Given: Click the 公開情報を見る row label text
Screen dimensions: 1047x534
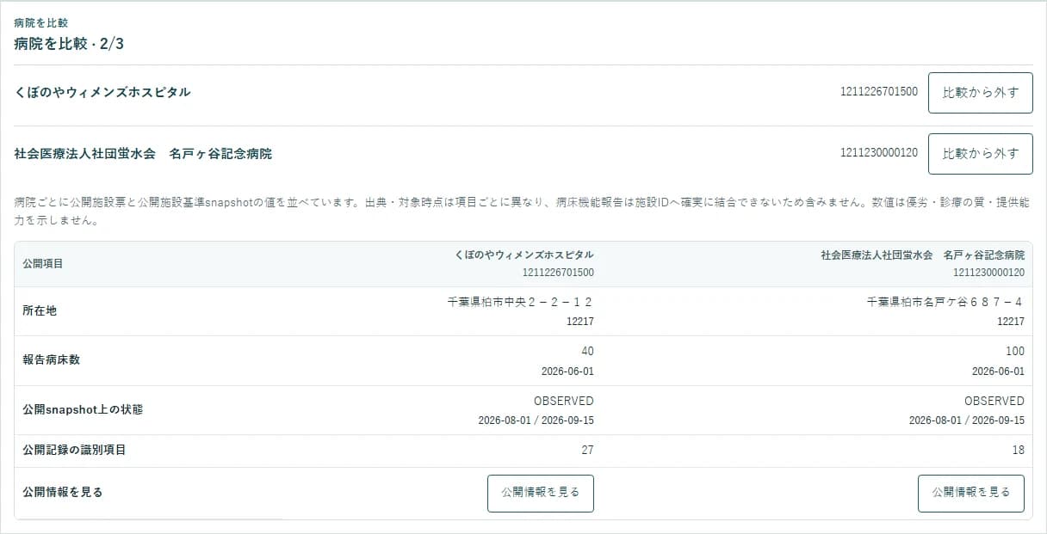Looking at the screenshot, I should [63, 492].
